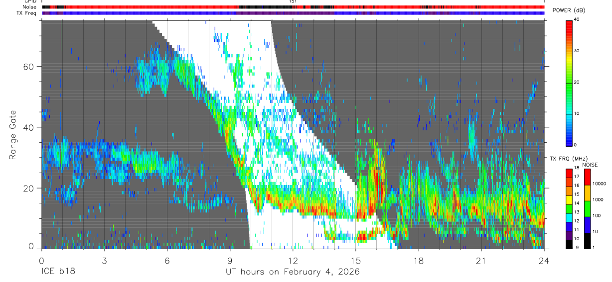Click the '12' label on the TX FRQ scale
This screenshot has width=612, height=282.
(x=577, y=221)
